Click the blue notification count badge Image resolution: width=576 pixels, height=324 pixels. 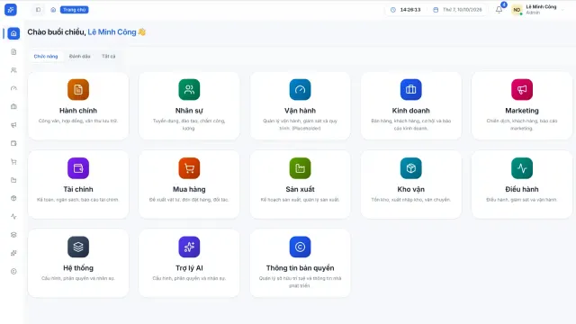pos(504,4)
